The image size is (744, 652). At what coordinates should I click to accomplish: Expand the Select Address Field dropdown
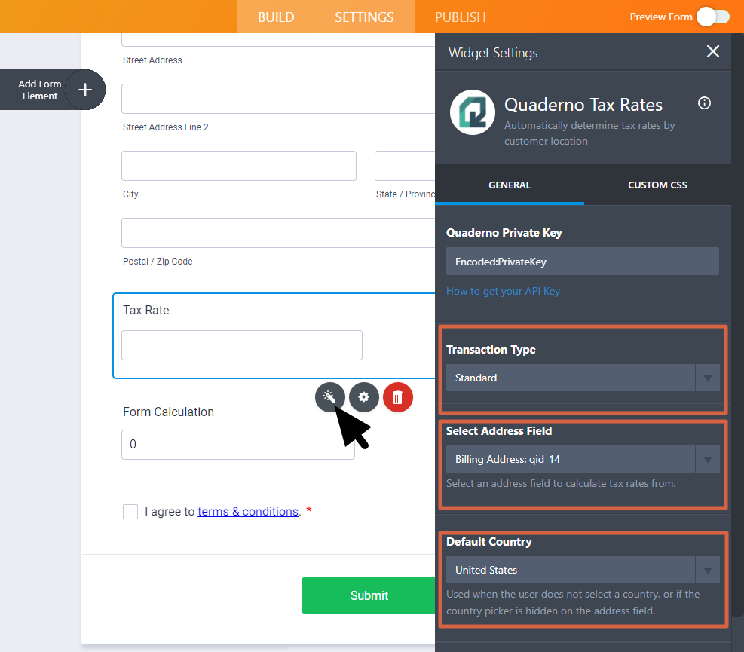click(x=582, y=459)
